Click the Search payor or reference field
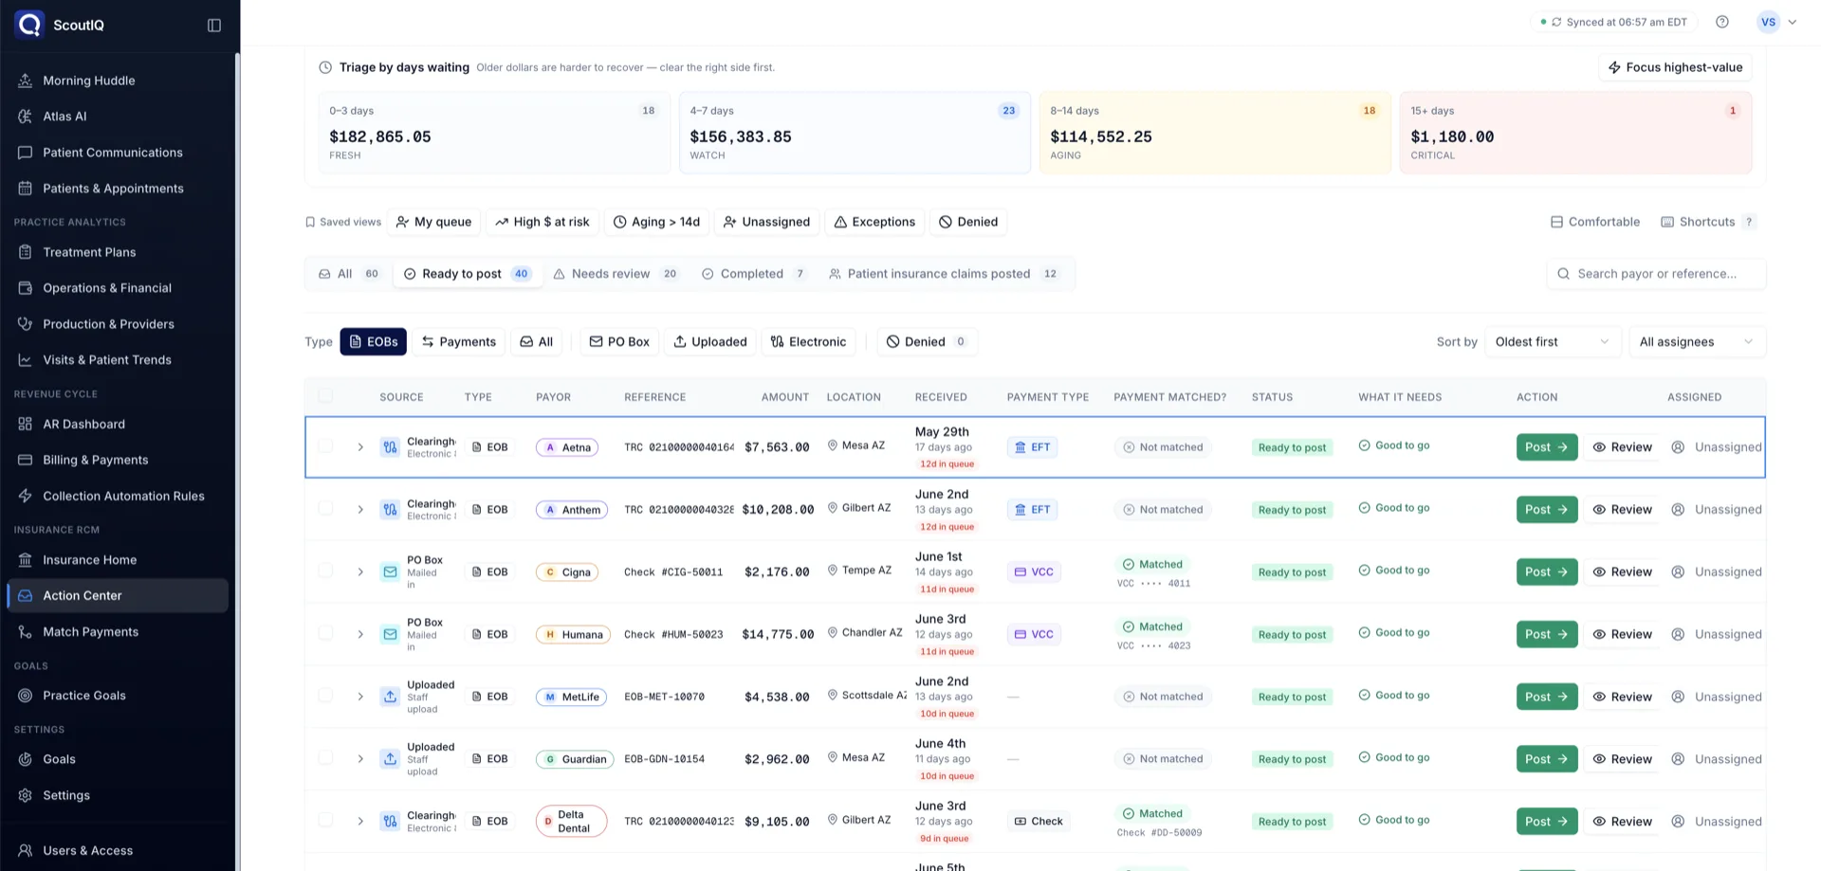The image size is (1821, 871). [1656, 274]
